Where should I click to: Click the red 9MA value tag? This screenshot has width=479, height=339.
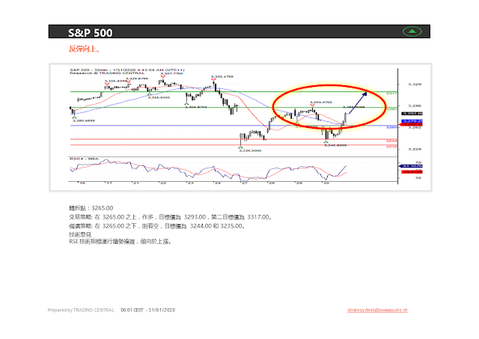[412, 172]
